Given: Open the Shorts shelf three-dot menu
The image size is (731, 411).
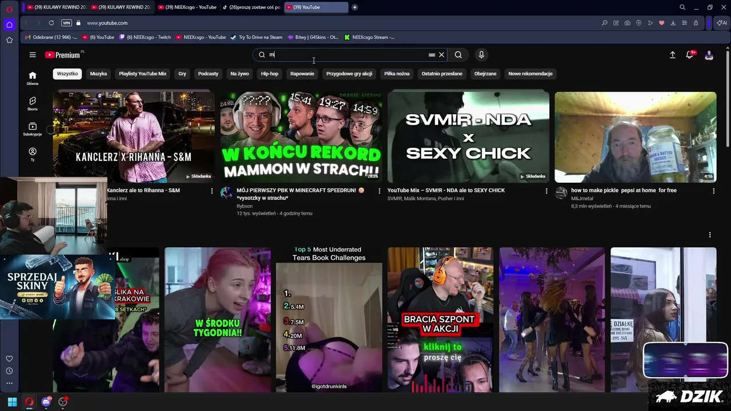Looking at the screenshot, I should [710, 235].
